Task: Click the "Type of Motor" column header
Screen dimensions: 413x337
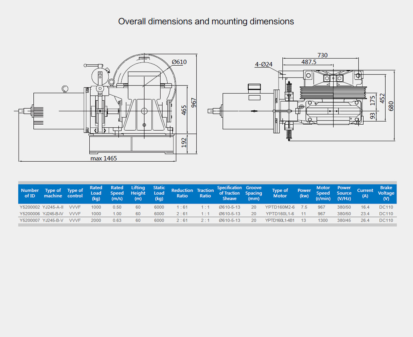Action: pyautogui.click(x=280, y=193)
